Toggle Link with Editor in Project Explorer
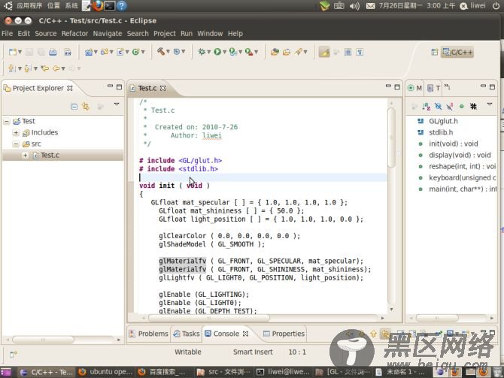The image size is (504, 378). coord(86,106)
